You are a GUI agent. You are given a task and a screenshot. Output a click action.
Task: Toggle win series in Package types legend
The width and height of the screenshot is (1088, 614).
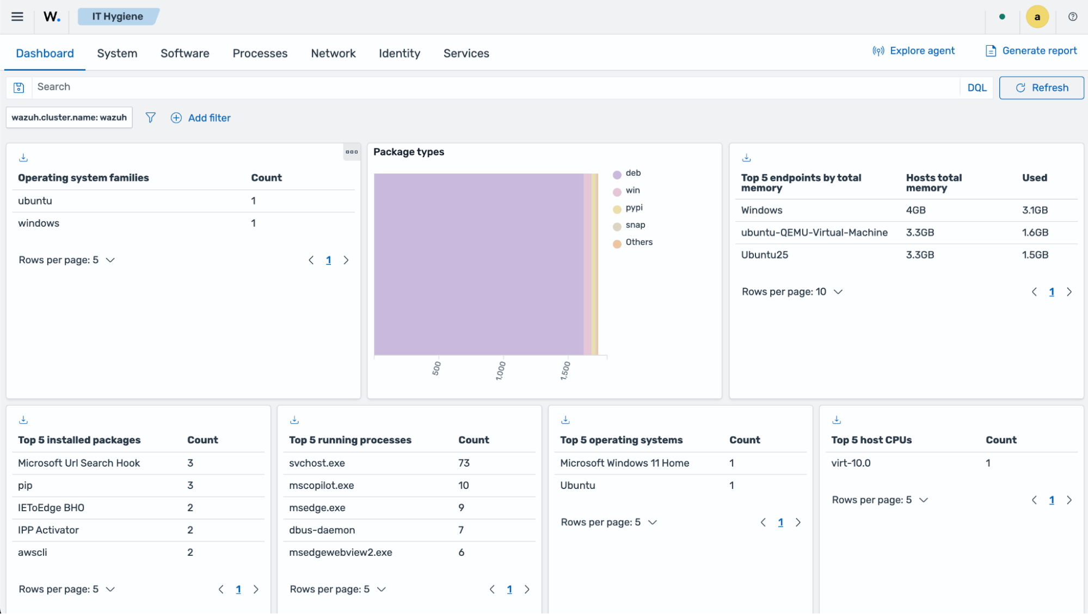click(x=626, y=191)
